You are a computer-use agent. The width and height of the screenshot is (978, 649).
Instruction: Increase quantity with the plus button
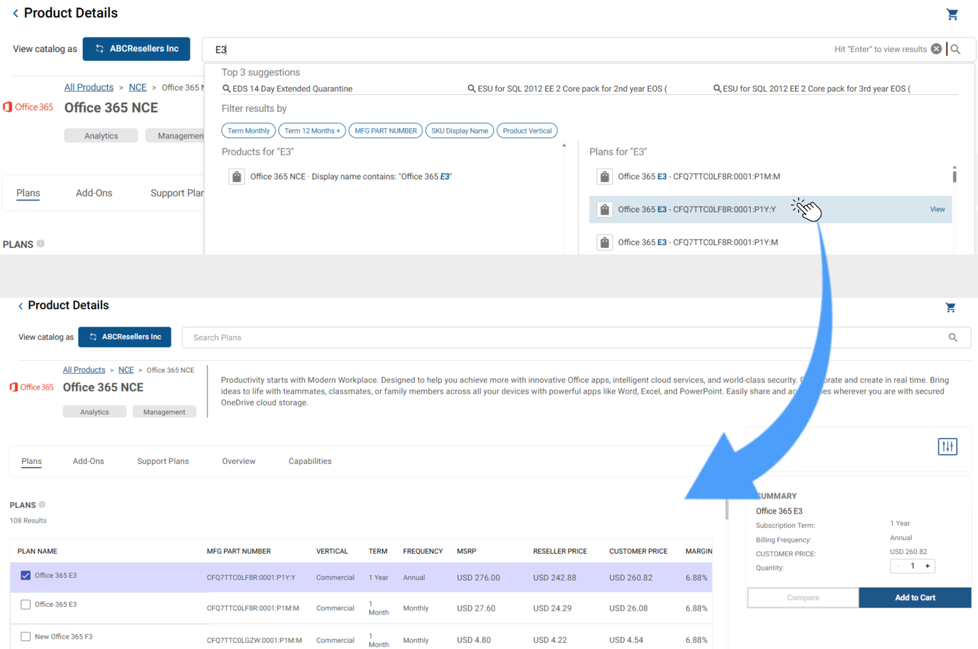click(x=927, y=566)
